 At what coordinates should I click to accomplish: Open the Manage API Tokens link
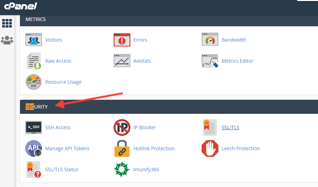(x=67, y=148)
